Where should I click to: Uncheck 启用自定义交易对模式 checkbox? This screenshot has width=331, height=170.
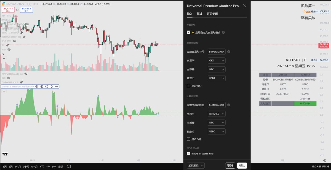point(188,32)
